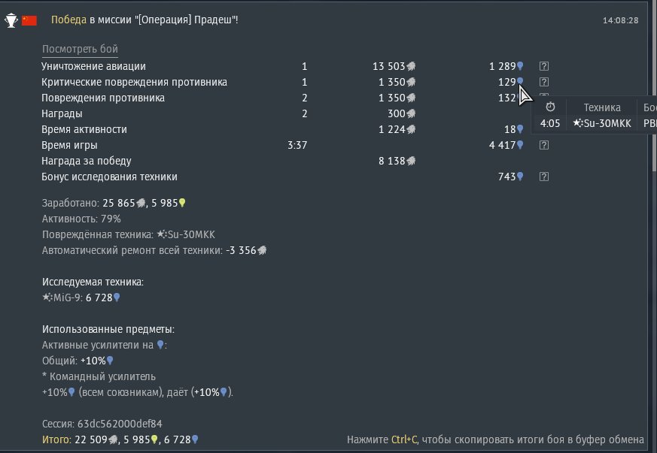
Task: Click the MiG-9 researched vehicle entry
Action: click(63, 297)
